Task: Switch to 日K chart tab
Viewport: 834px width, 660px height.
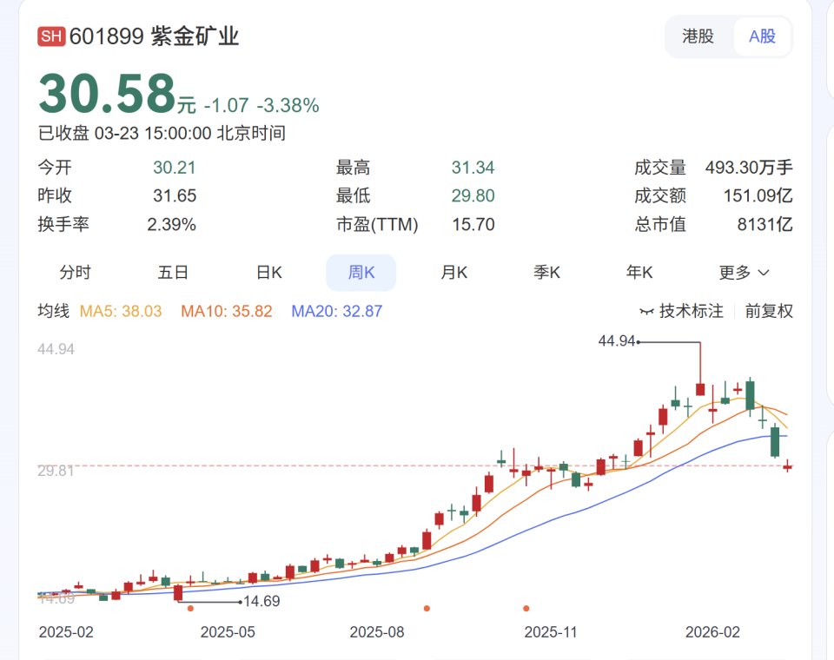Action: coord(269,273)
